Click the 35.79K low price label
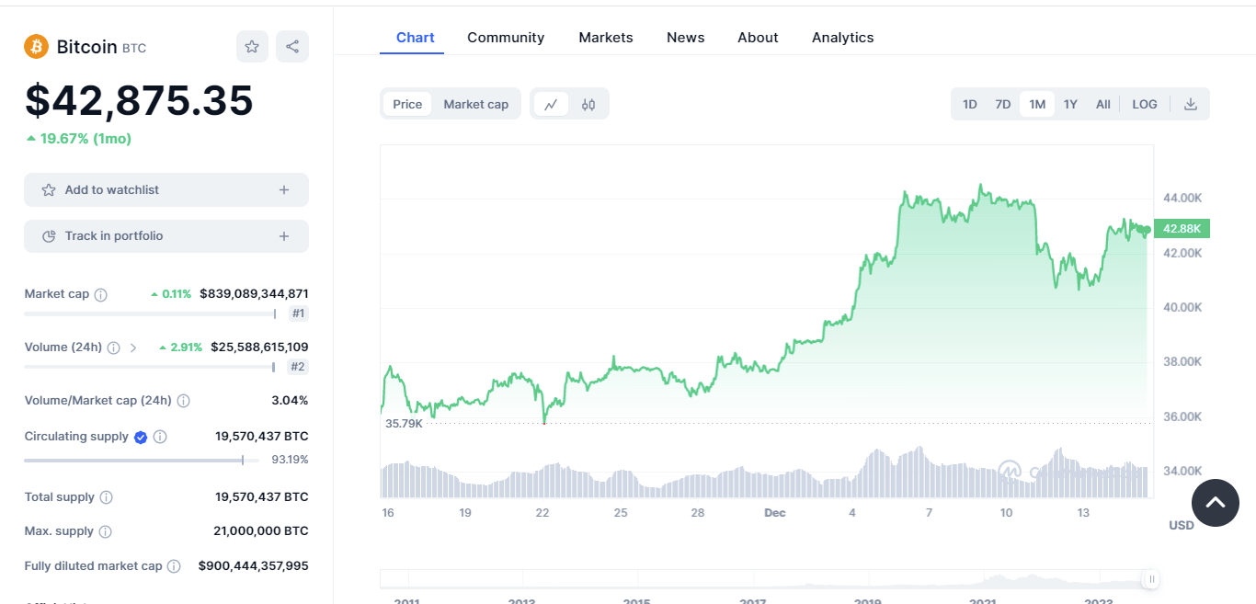Viewport: 1256px width, 604px height. [x=404, y=424]
